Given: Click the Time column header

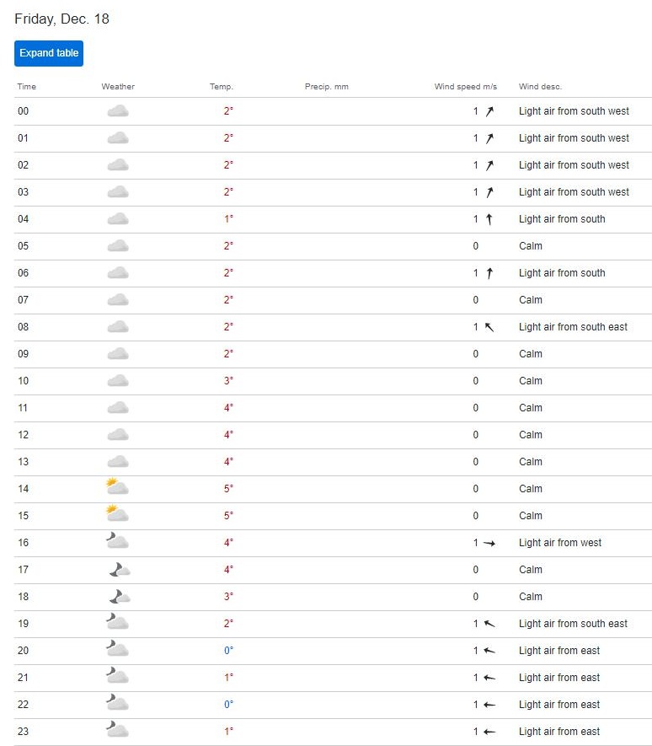Looking at the screenshot, I should [x=27, y=87].
